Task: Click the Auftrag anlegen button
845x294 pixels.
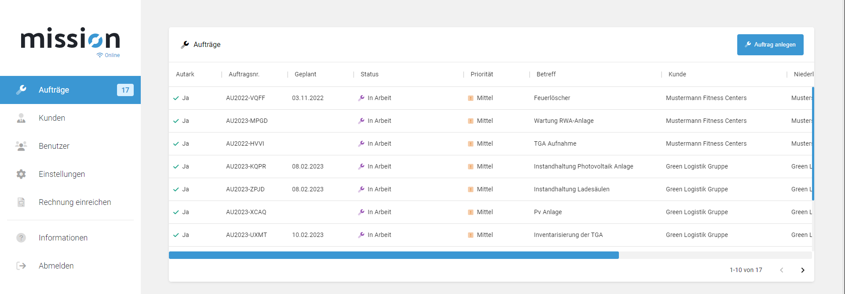Action: coord(770,45)
